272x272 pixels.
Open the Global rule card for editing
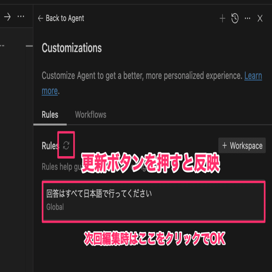pyautogui.click(x=154, y=202)
